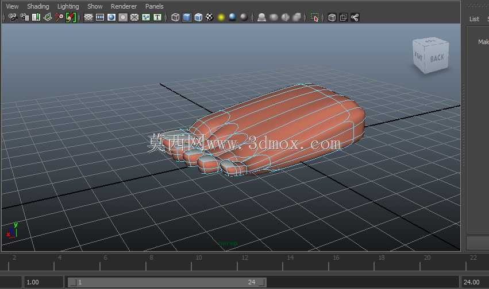489x289 pixels.
Task: Open the Show menu
Action: 95,6
